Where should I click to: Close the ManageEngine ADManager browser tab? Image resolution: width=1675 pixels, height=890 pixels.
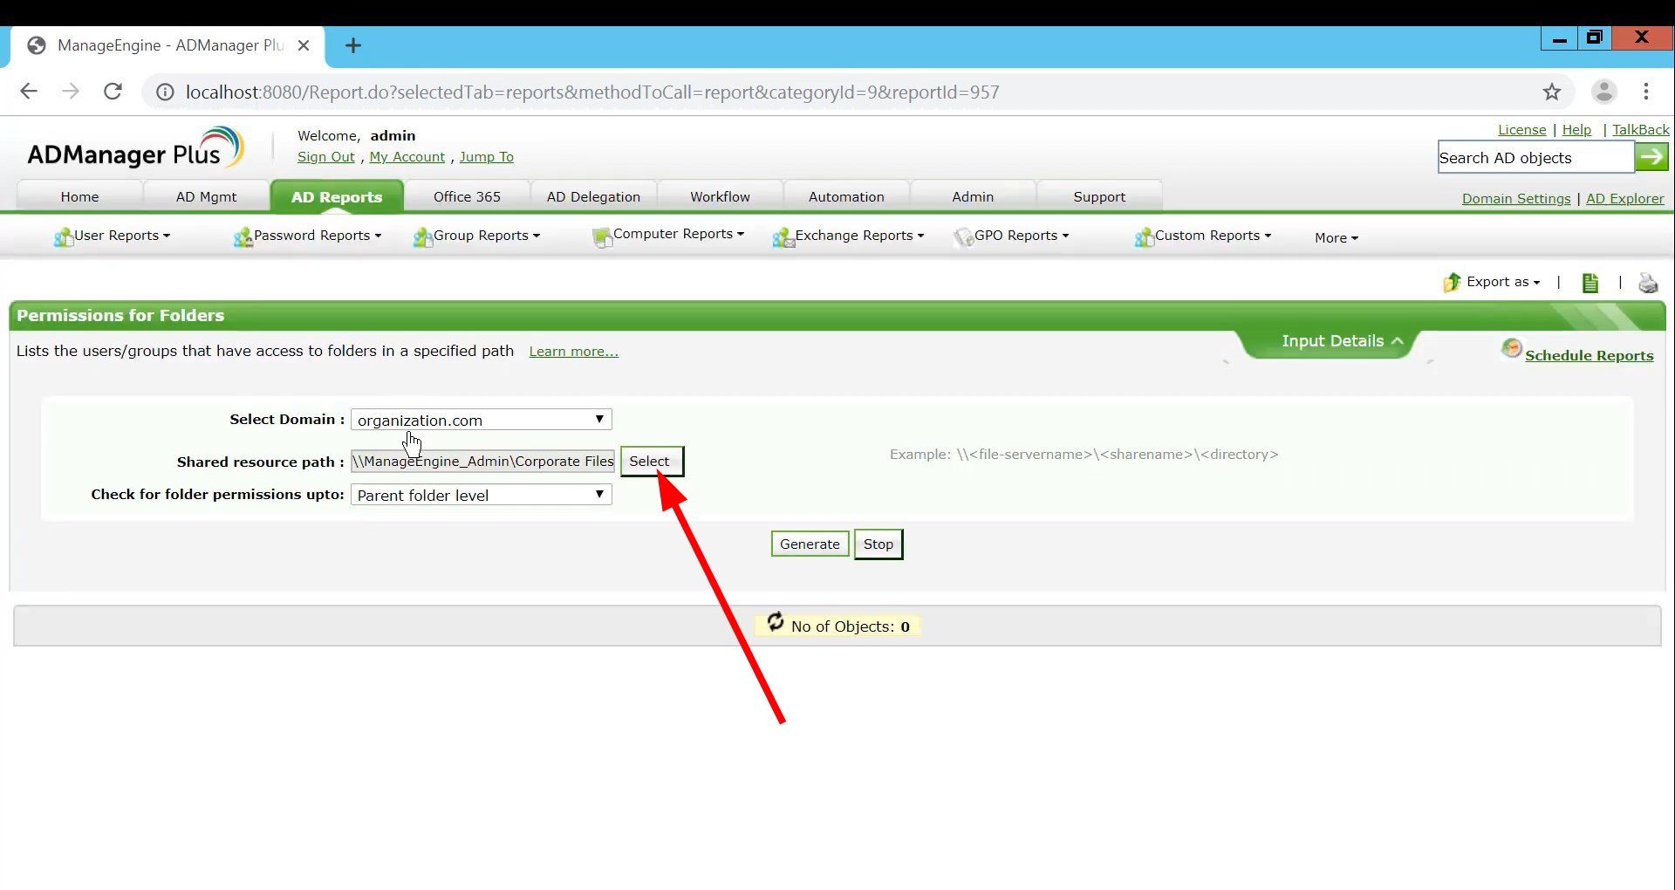pos(304,45)
